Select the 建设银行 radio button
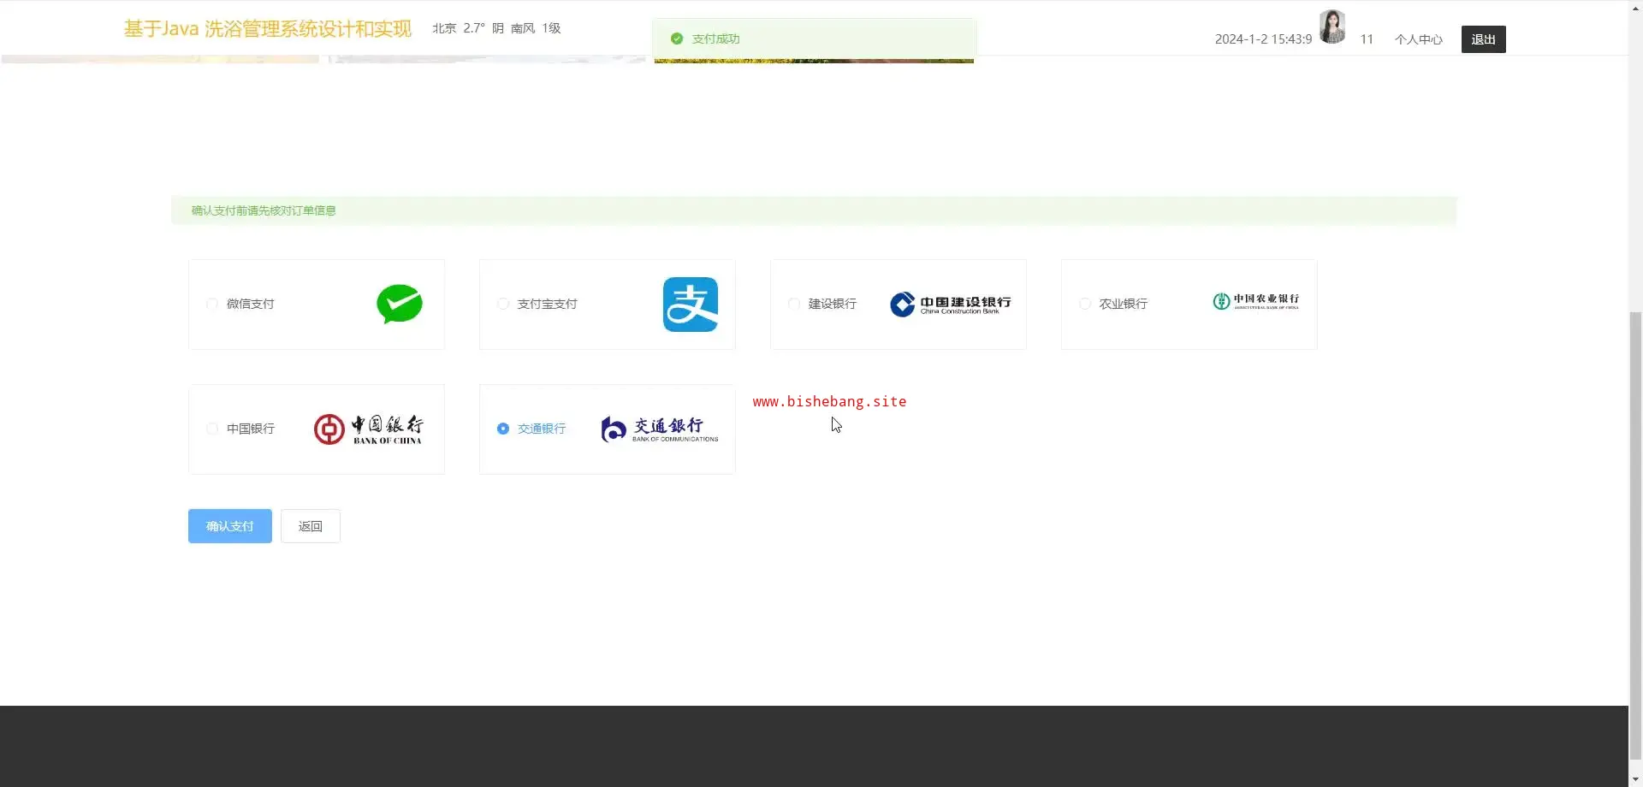This screenshot has height=787, width=1643. tap(794, 304)
